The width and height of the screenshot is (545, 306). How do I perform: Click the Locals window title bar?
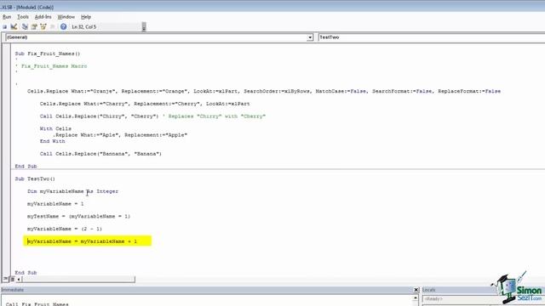483,290
